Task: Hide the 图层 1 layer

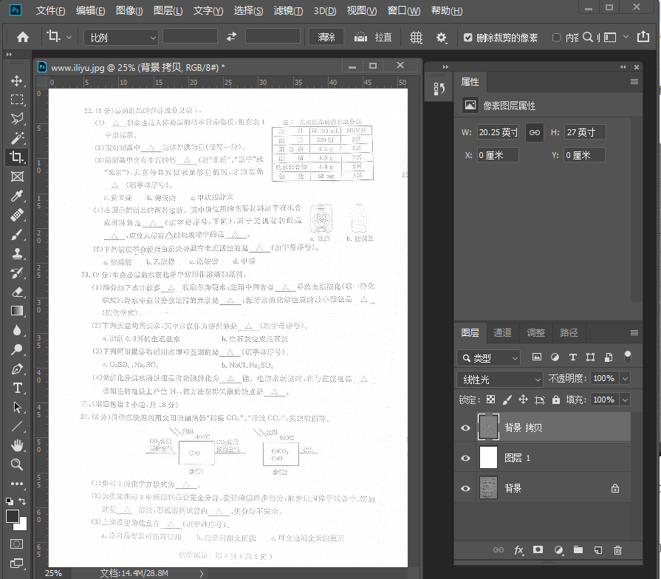Action: click(465, 458)
